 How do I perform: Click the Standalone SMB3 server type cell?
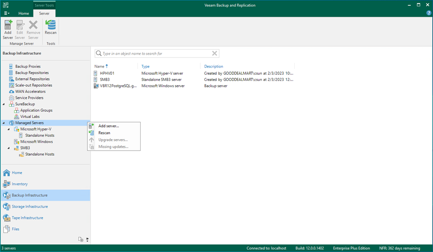point(161,80)
